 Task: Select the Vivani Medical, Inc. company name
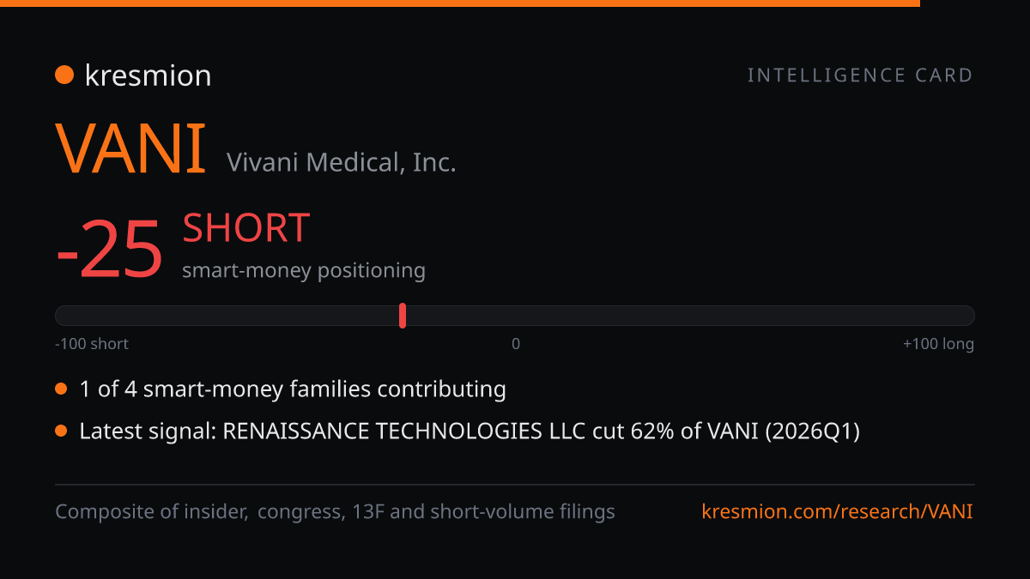[342, 161]
